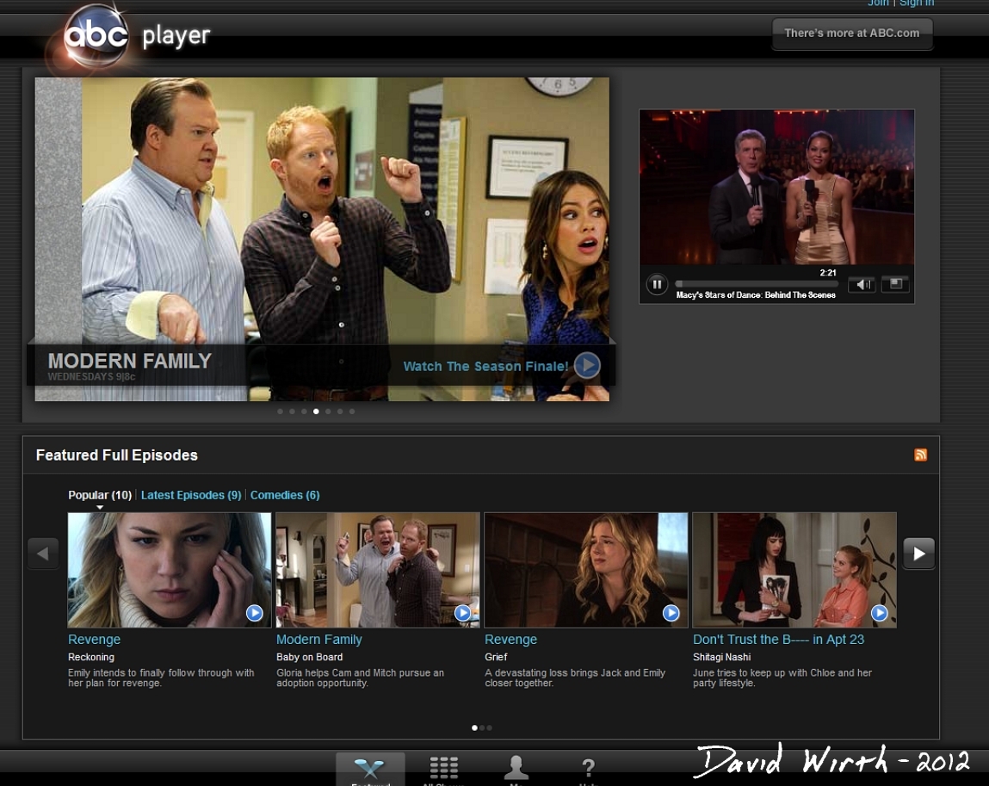Play Shitagi Nashi via its play icon
The width and height of the screenshot is (989, 786).
[879, 612]
